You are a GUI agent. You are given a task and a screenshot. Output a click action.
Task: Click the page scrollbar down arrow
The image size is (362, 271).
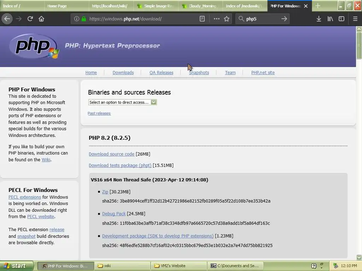point(359,257)
